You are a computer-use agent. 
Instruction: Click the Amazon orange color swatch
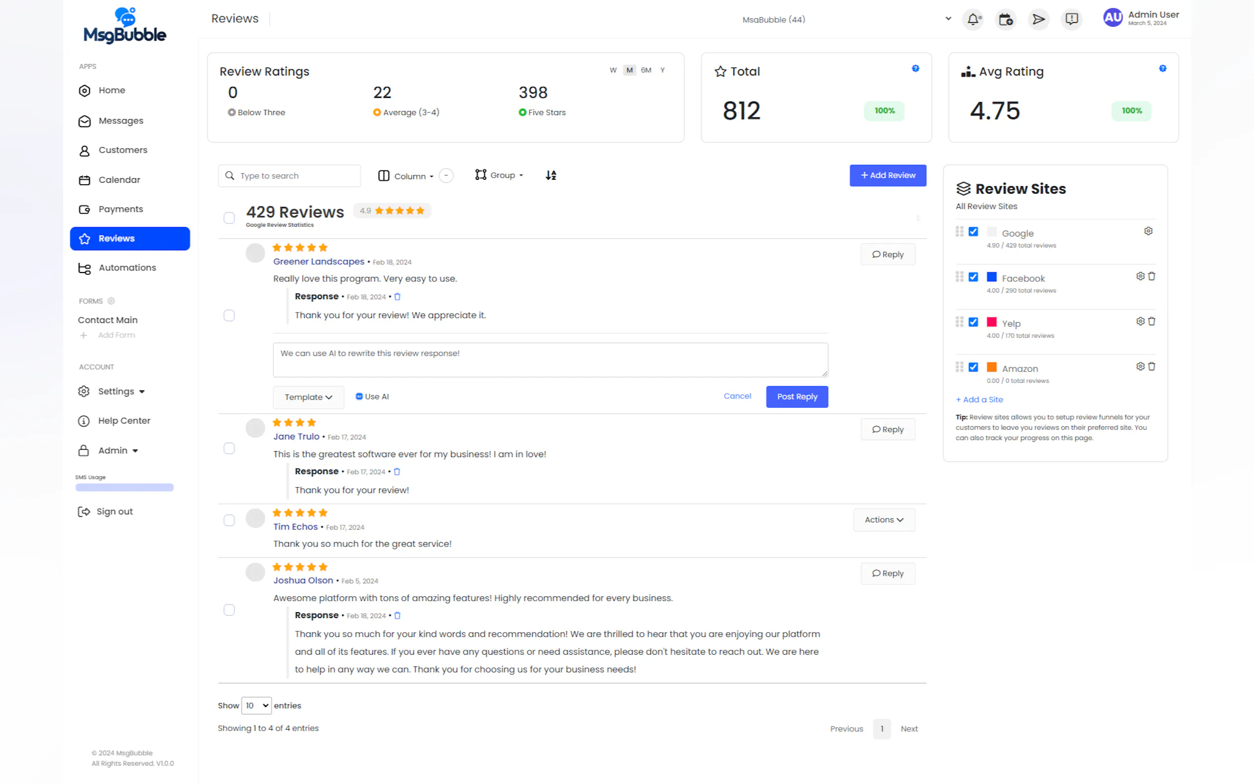pos(992,367)
